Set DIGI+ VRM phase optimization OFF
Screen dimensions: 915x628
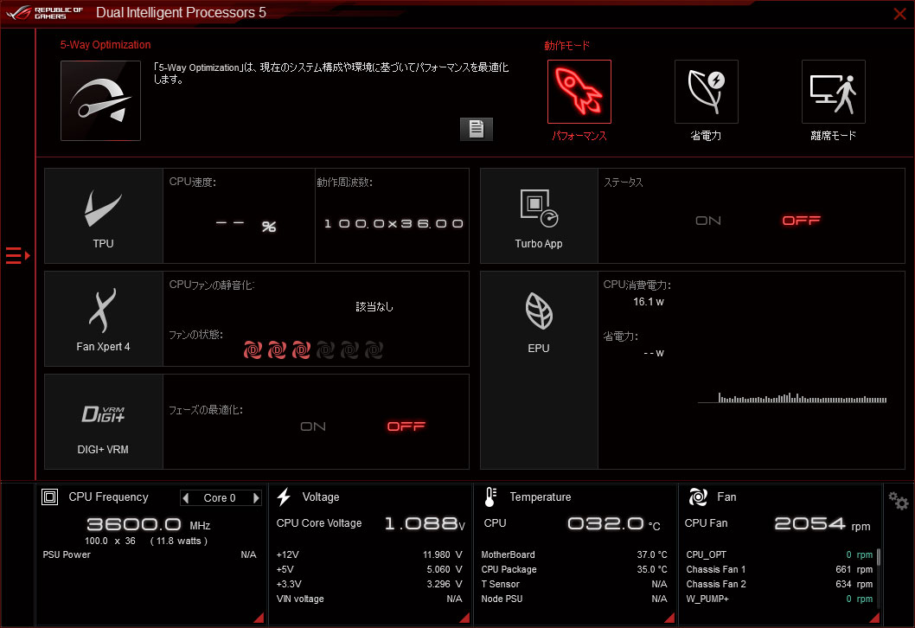(406, 426)
